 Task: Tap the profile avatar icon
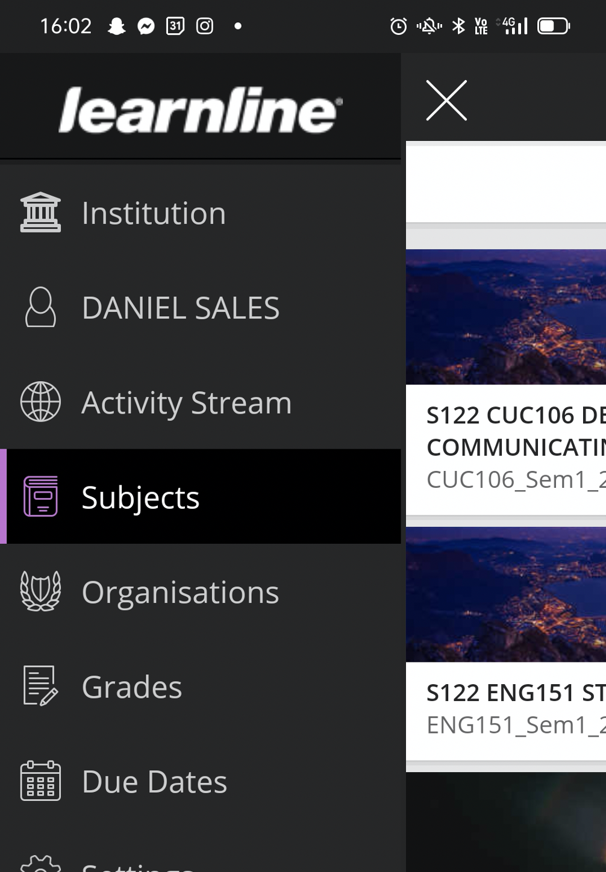pos(40,307)
